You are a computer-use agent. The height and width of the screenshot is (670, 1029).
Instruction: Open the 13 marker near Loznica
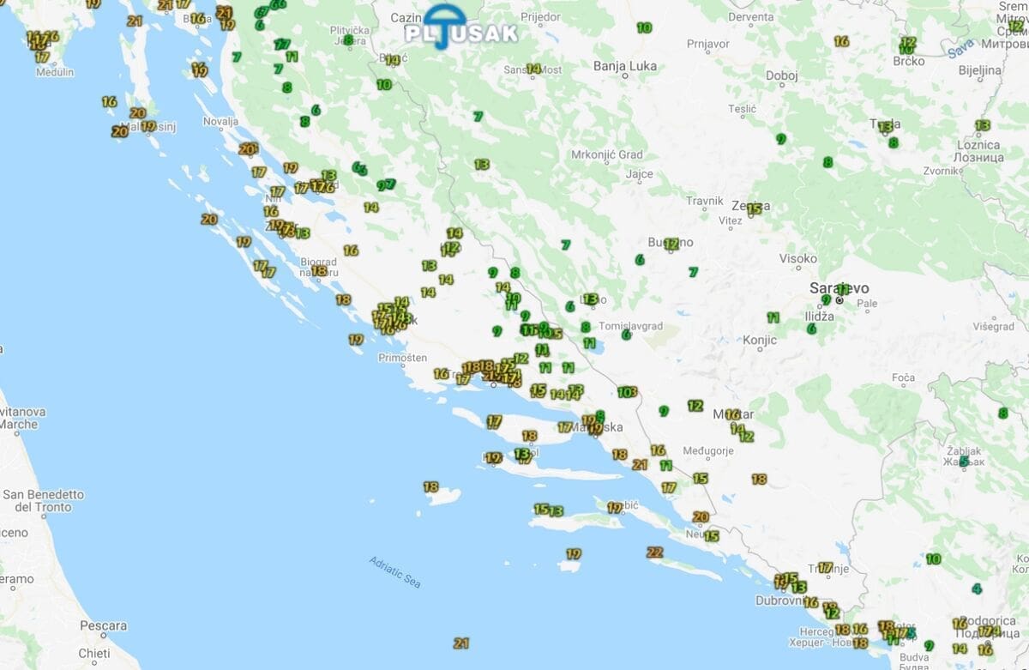pyautogui.click(x=983, y=125)
